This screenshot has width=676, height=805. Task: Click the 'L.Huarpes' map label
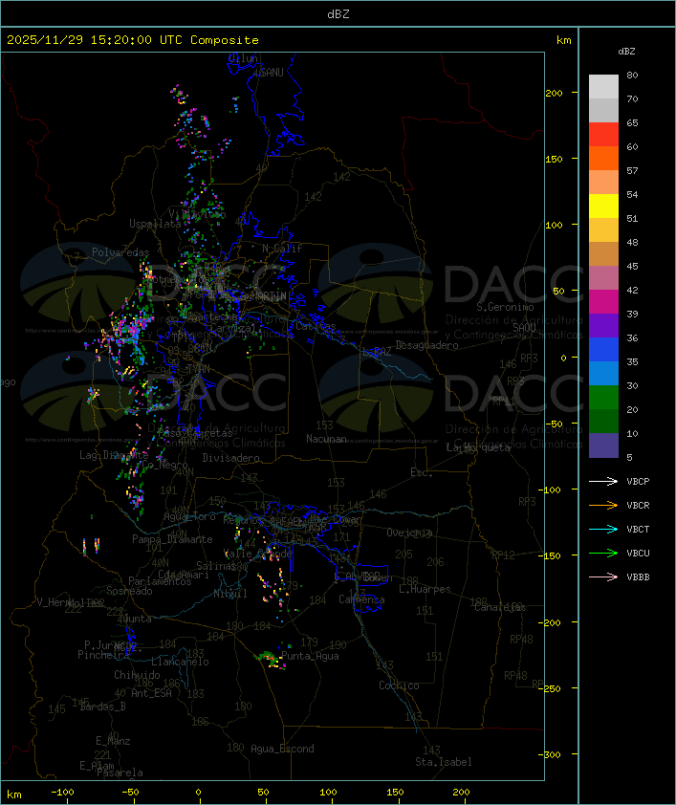pos(425,589)
